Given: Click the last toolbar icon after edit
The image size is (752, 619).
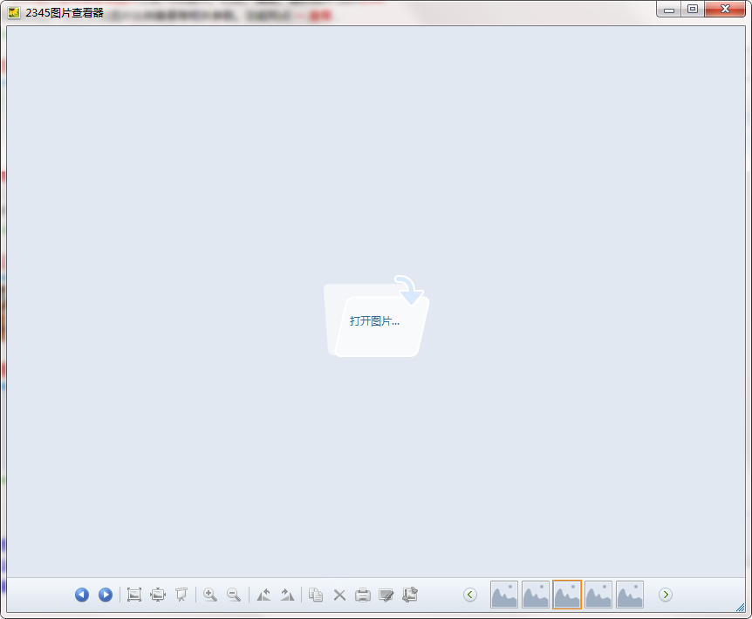Looking at the screenshot, I should [410, 595].
